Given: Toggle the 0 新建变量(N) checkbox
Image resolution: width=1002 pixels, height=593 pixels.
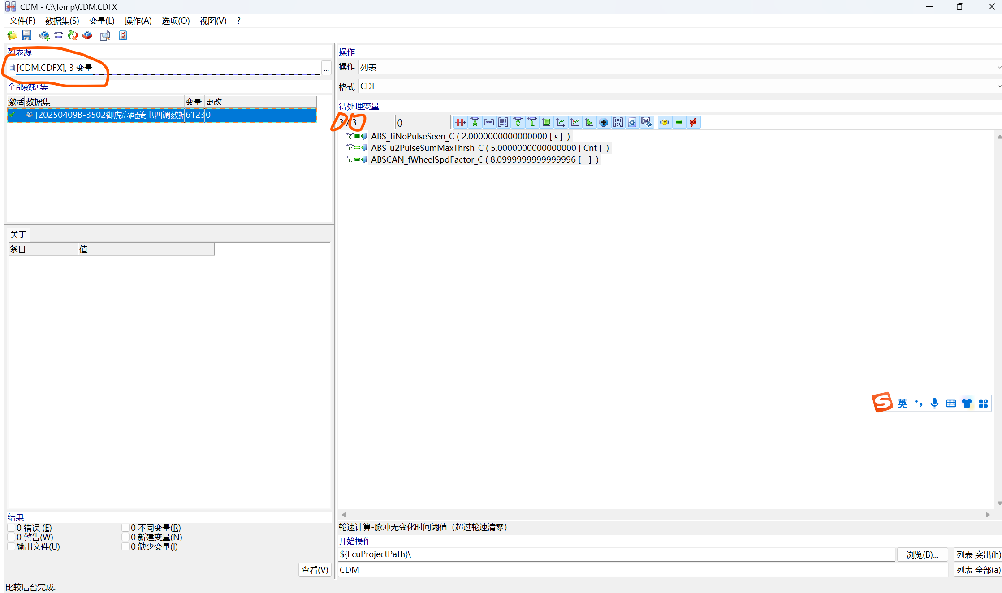Looking at the screenshot, I should click(x=125, y=537).
